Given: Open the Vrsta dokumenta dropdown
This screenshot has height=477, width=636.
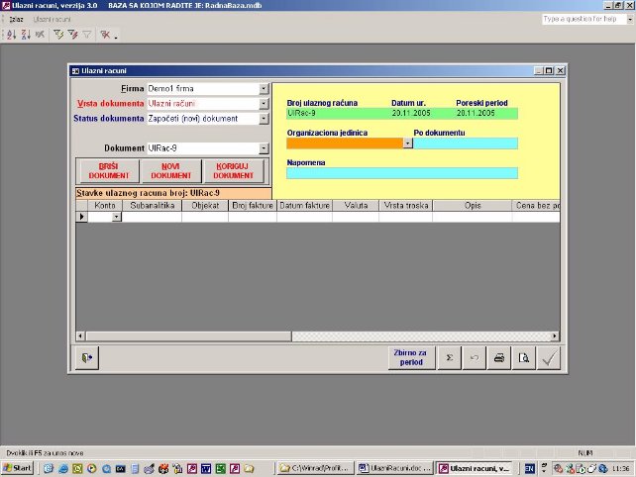Looking at the screenshot, I should click(264, 104).
